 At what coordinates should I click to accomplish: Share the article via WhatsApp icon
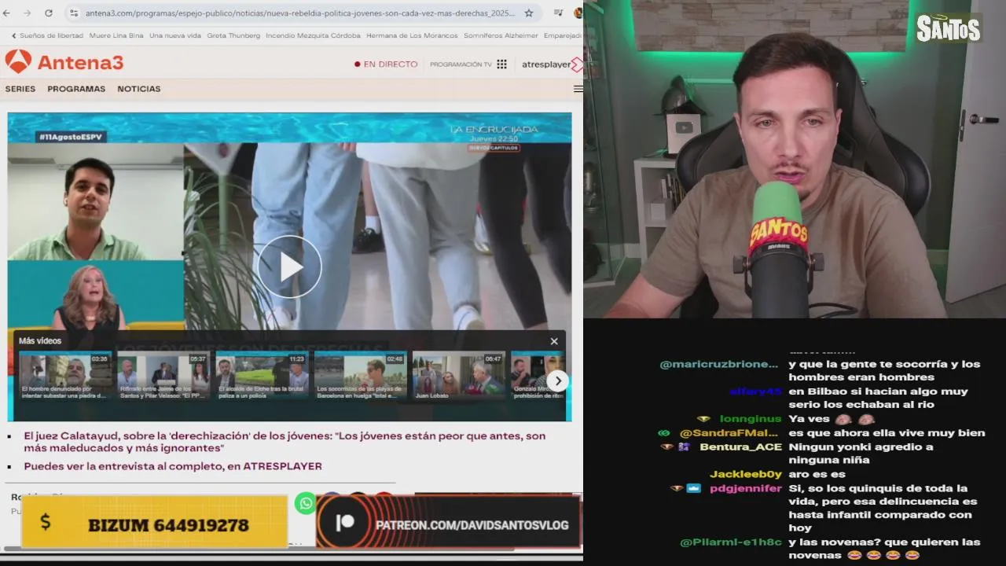tap(306, 504)
